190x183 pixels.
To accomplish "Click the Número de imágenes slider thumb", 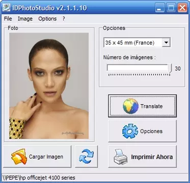I will pyautogui.click(x=170, y=69).
